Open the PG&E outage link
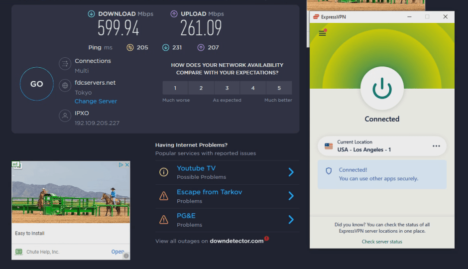The height and width of the screenshot is (269, 468). click(x=186, y=216)
